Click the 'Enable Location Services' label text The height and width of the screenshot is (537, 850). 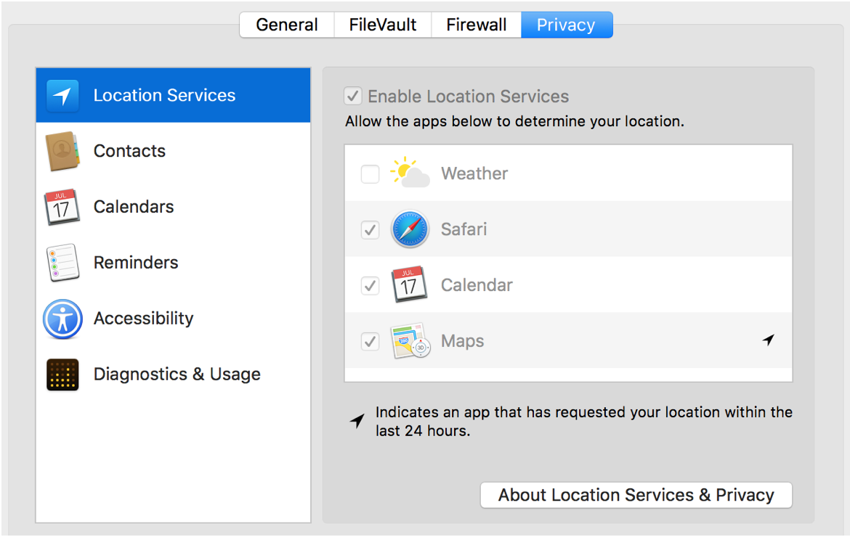pos(469,97)
